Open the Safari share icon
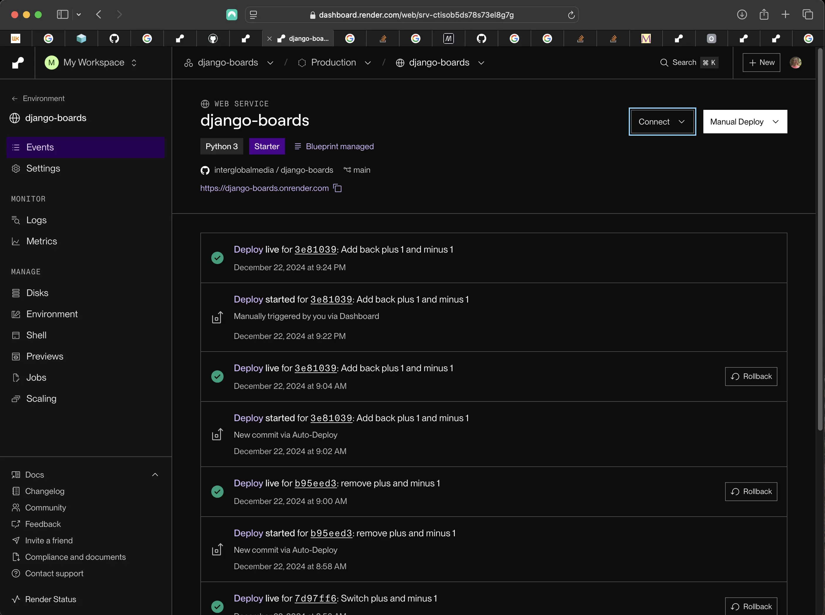The image size is (825, 615). coord(764,14)
